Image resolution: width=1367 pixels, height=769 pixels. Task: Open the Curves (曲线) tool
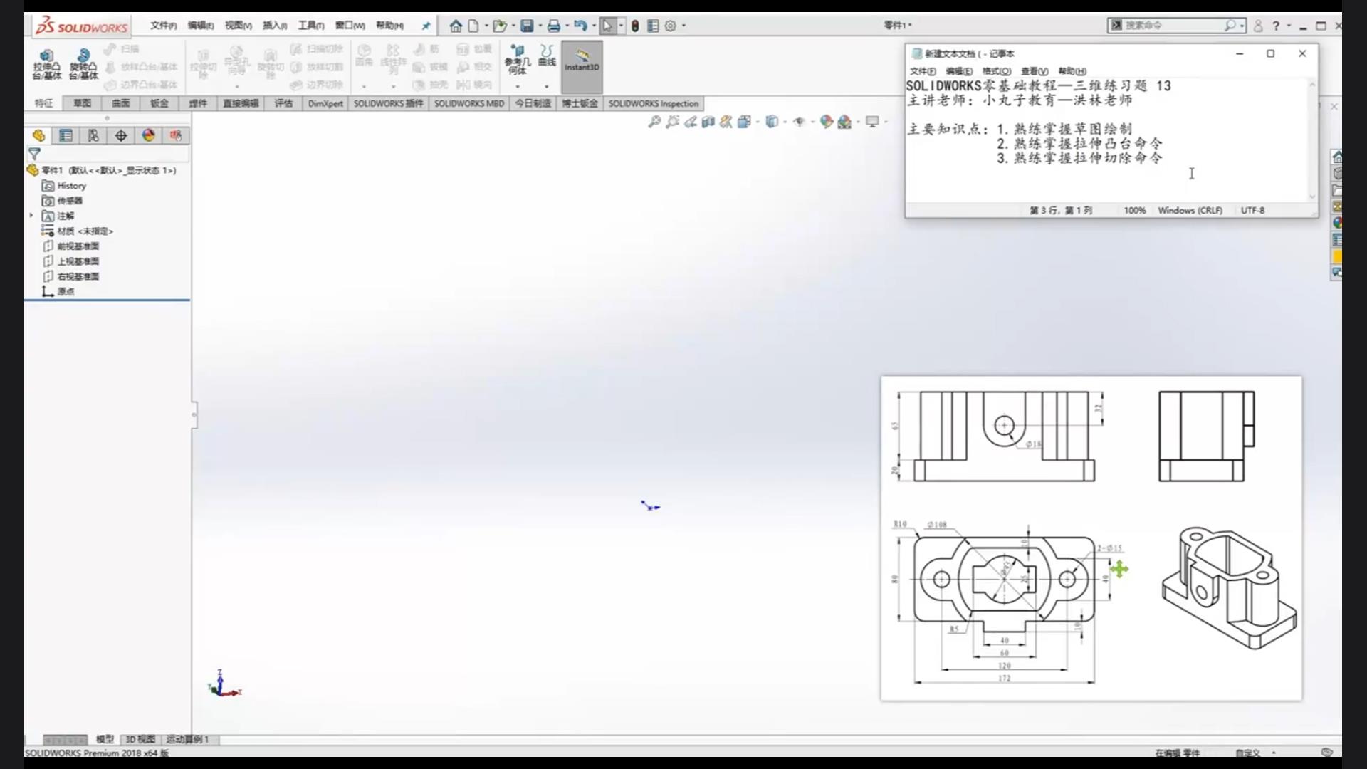[x=547, y=56]
